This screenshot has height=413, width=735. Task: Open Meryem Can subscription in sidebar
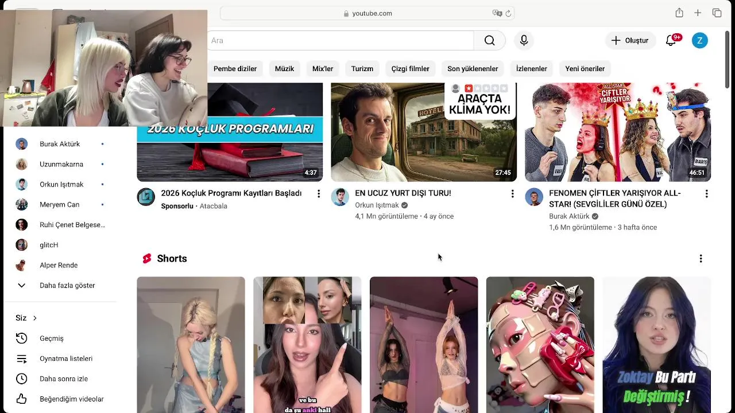60,204
